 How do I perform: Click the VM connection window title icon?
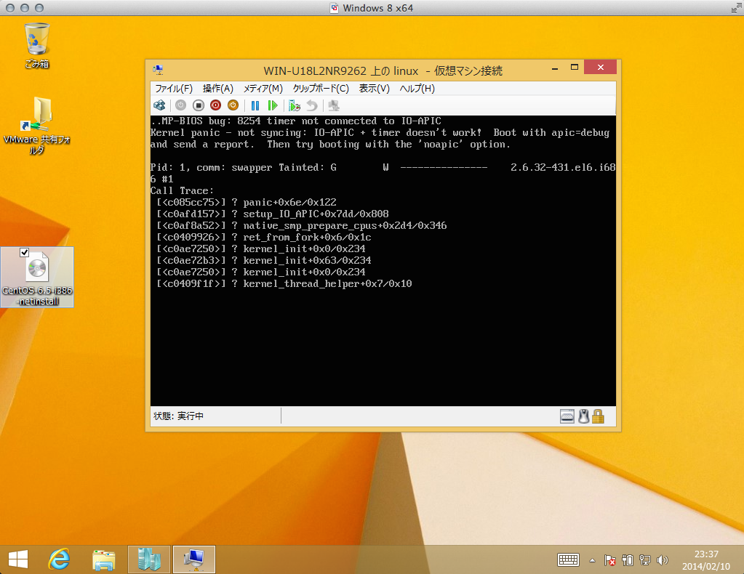point(158,70)
